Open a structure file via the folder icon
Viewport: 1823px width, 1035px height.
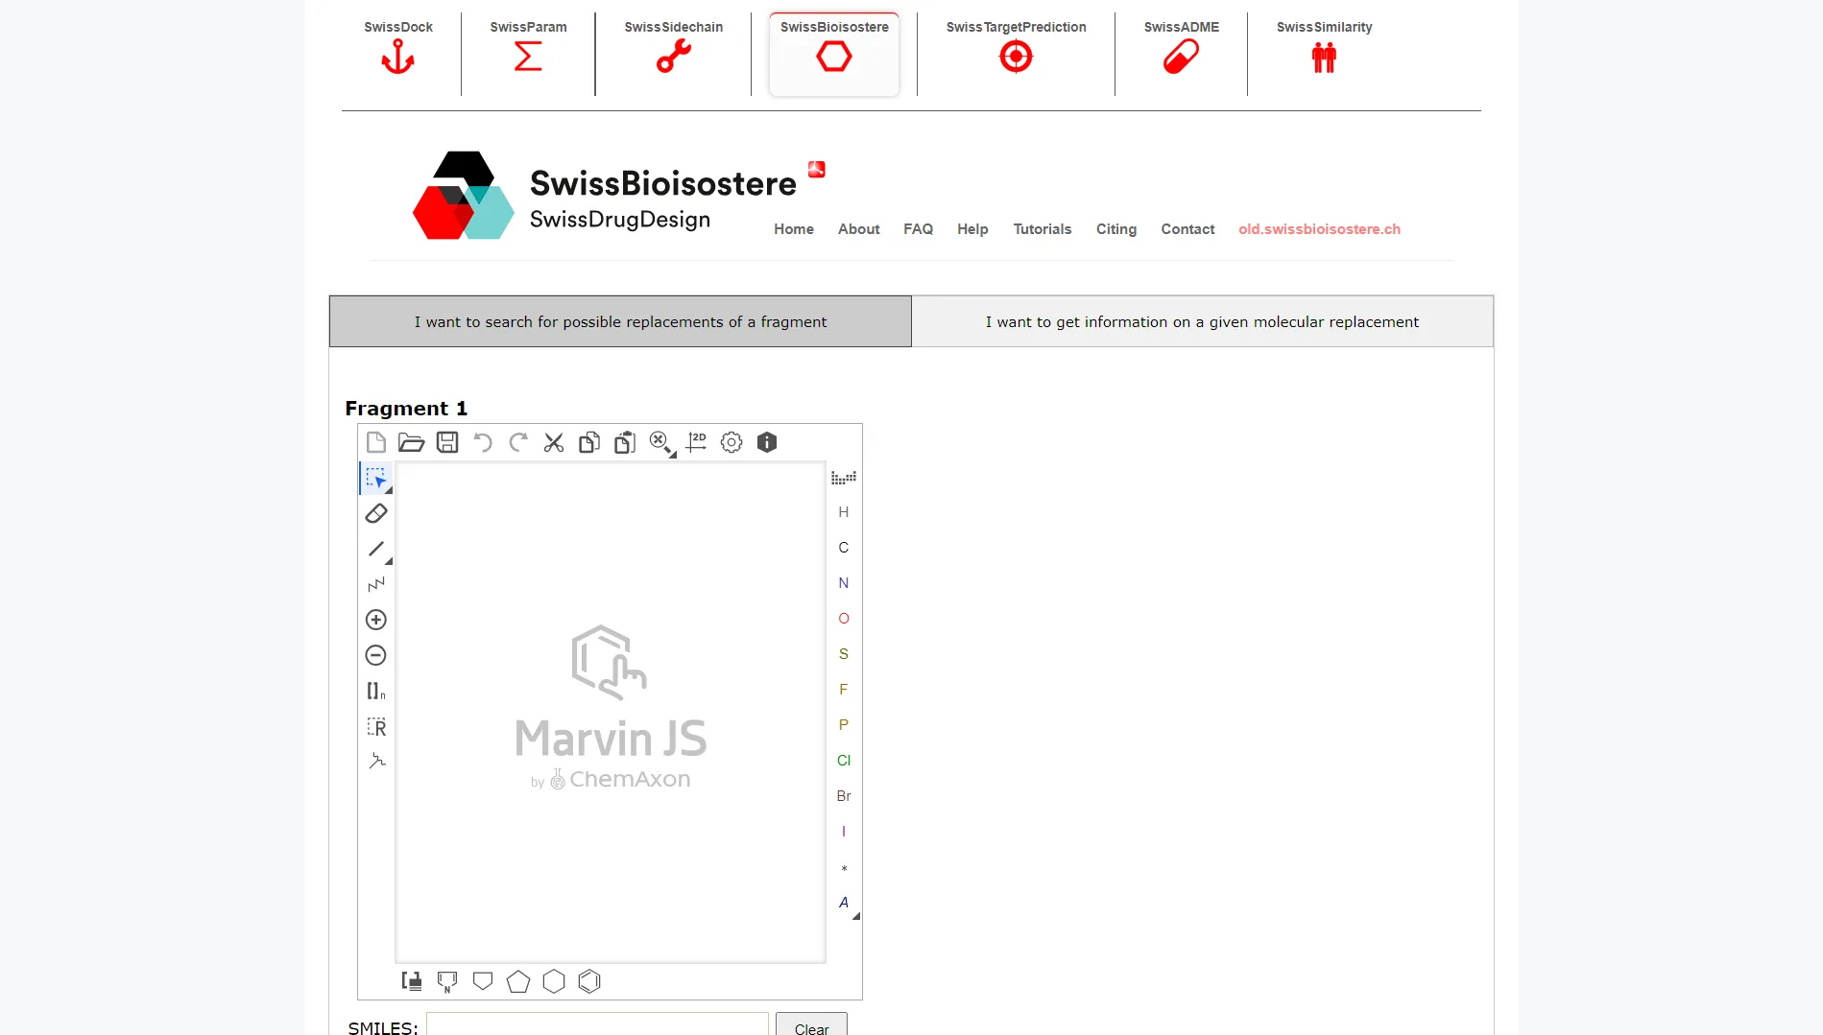(x=412, y=442)
